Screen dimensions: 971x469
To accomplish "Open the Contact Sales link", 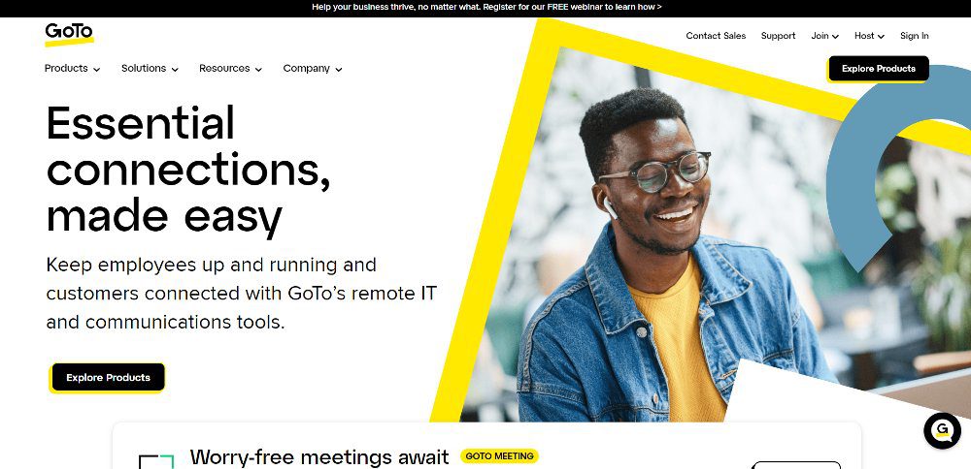I will (x=716, y=36).
